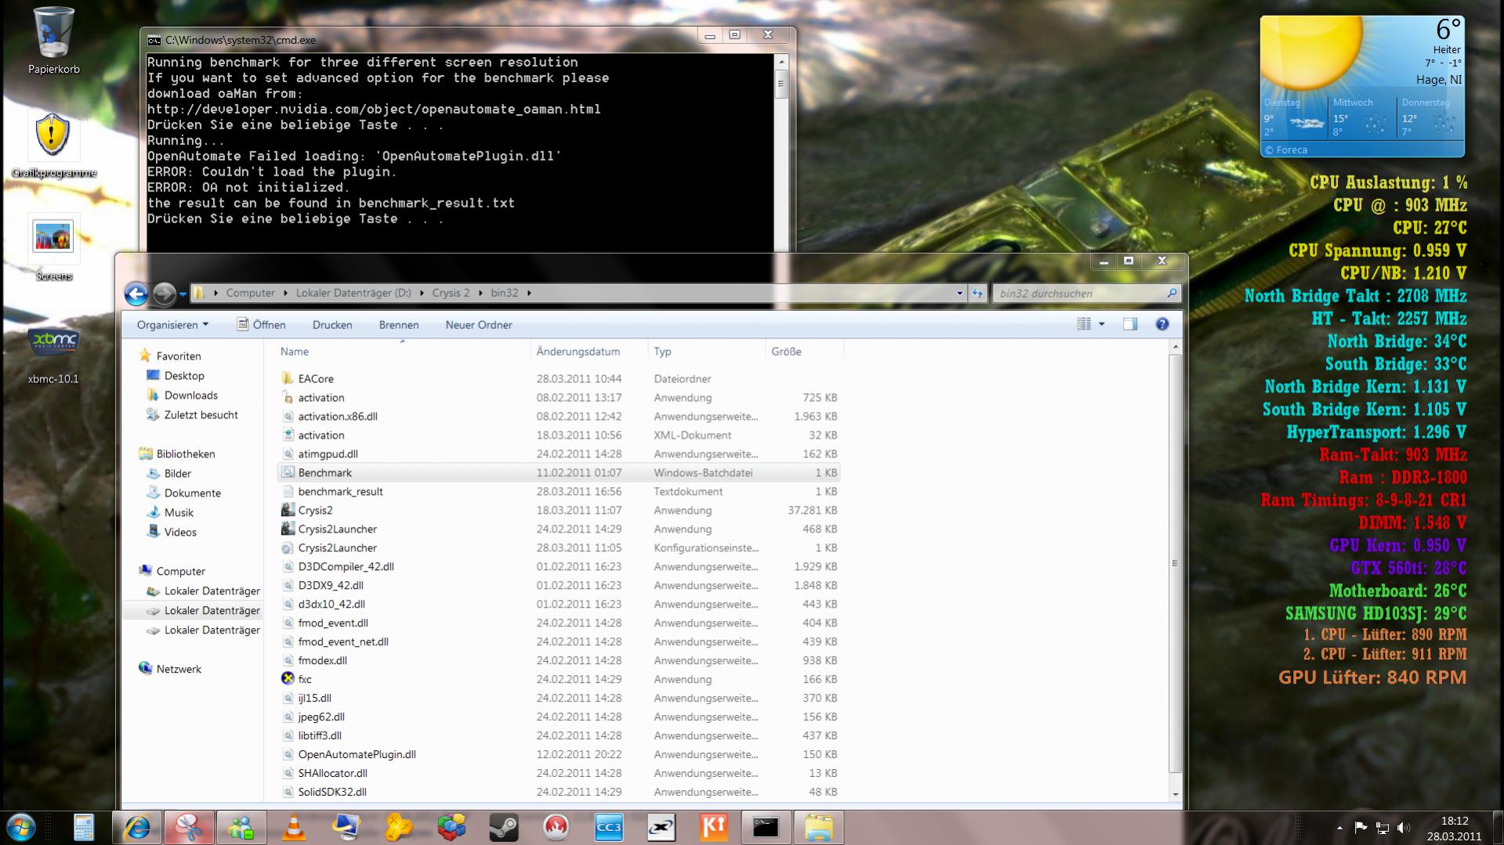
Task: Open the recent pages dropdown beside navigation arrows
Action: point(183,294)
